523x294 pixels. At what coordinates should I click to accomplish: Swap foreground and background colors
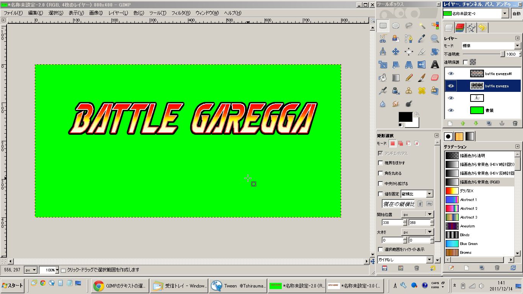click(x=417, y=114)
